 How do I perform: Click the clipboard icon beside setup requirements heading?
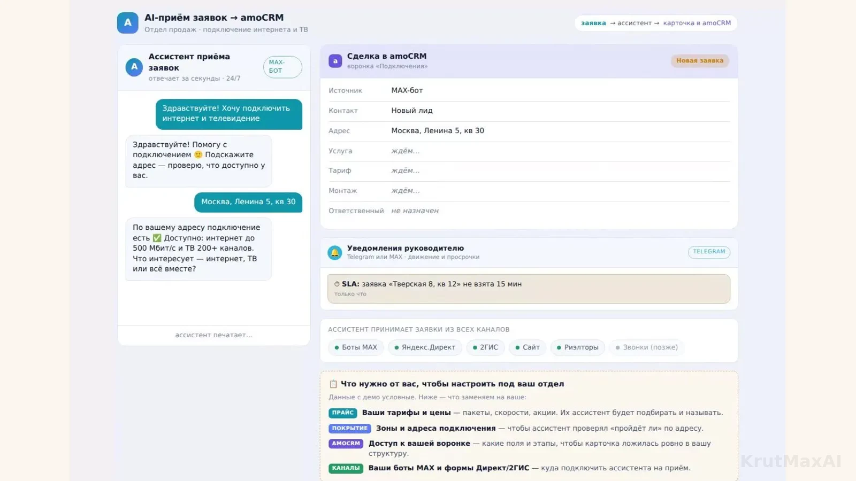tap(333, 384)
